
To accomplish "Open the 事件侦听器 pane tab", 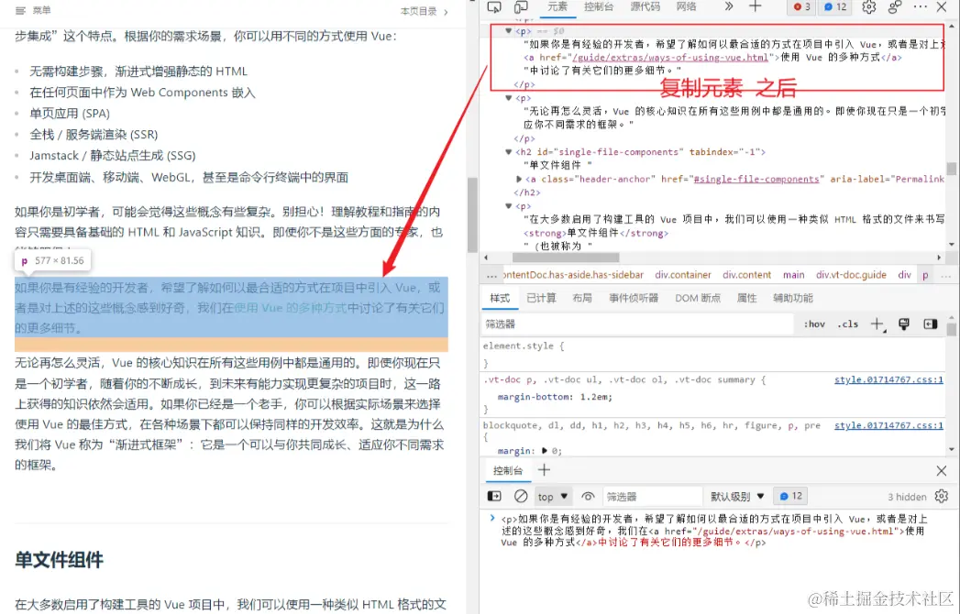I will (x=633, y=298).
